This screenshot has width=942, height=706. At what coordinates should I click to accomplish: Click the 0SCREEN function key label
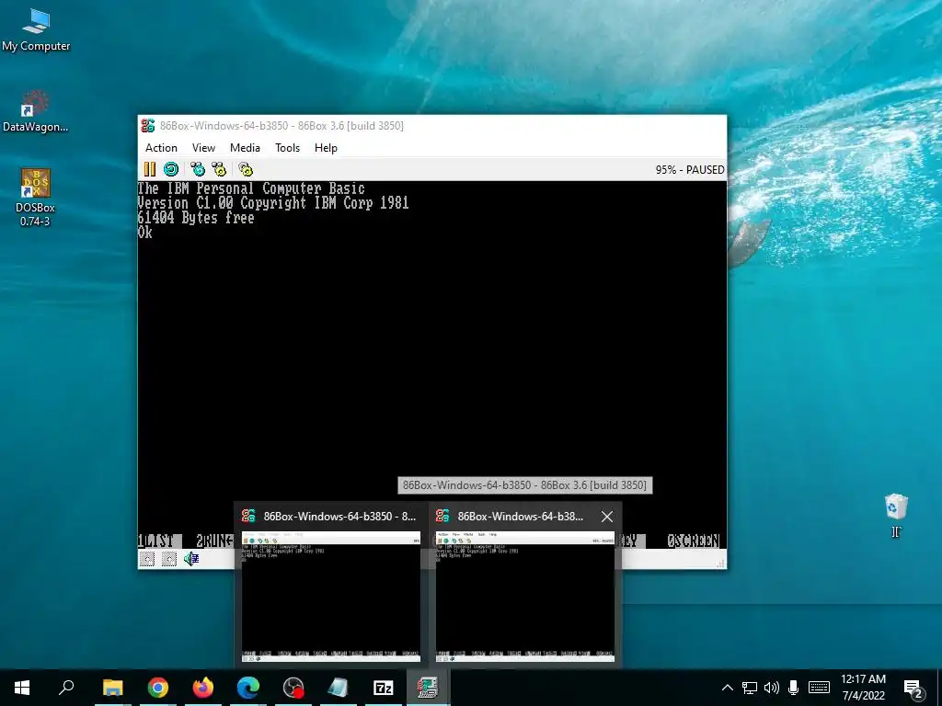pyautogui.click(x=693, y=541)
